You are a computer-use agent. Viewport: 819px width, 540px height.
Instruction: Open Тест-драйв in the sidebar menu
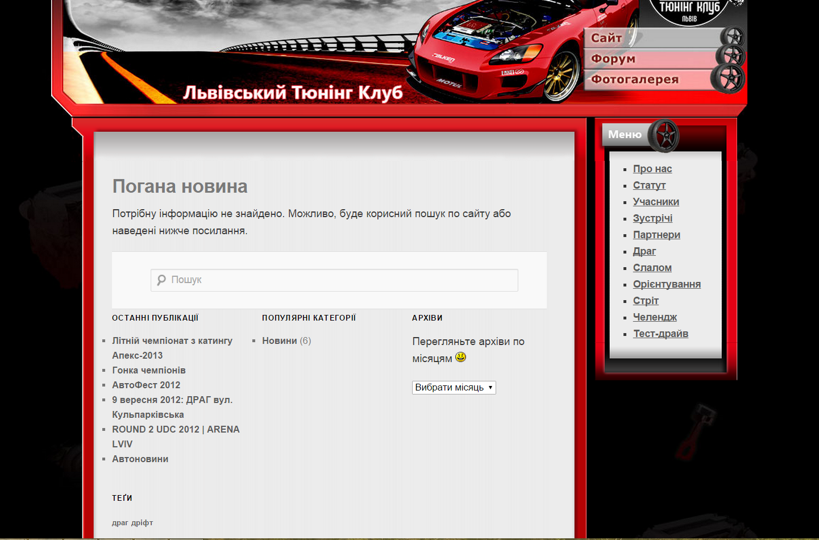click(x=660, y=334)
